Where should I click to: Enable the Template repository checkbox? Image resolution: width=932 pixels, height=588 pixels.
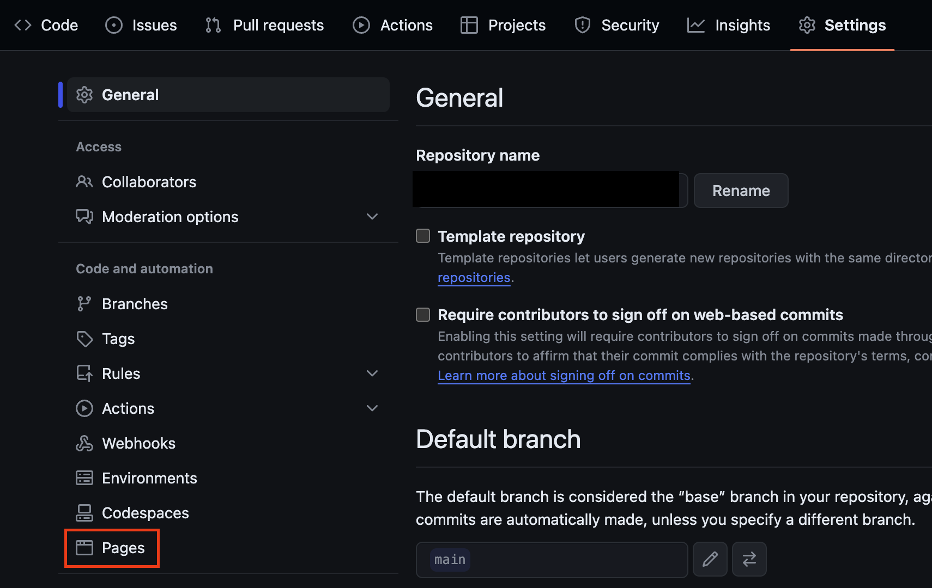[x=423, y=236]
